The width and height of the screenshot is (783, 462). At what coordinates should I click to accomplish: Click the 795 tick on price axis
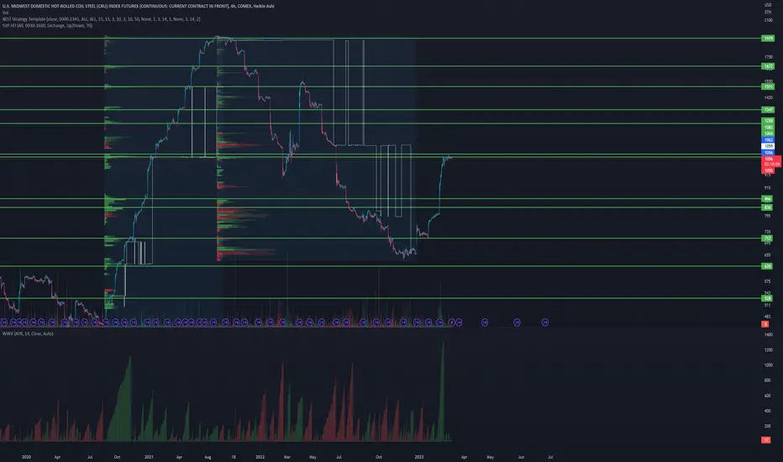tap(768, 216)
